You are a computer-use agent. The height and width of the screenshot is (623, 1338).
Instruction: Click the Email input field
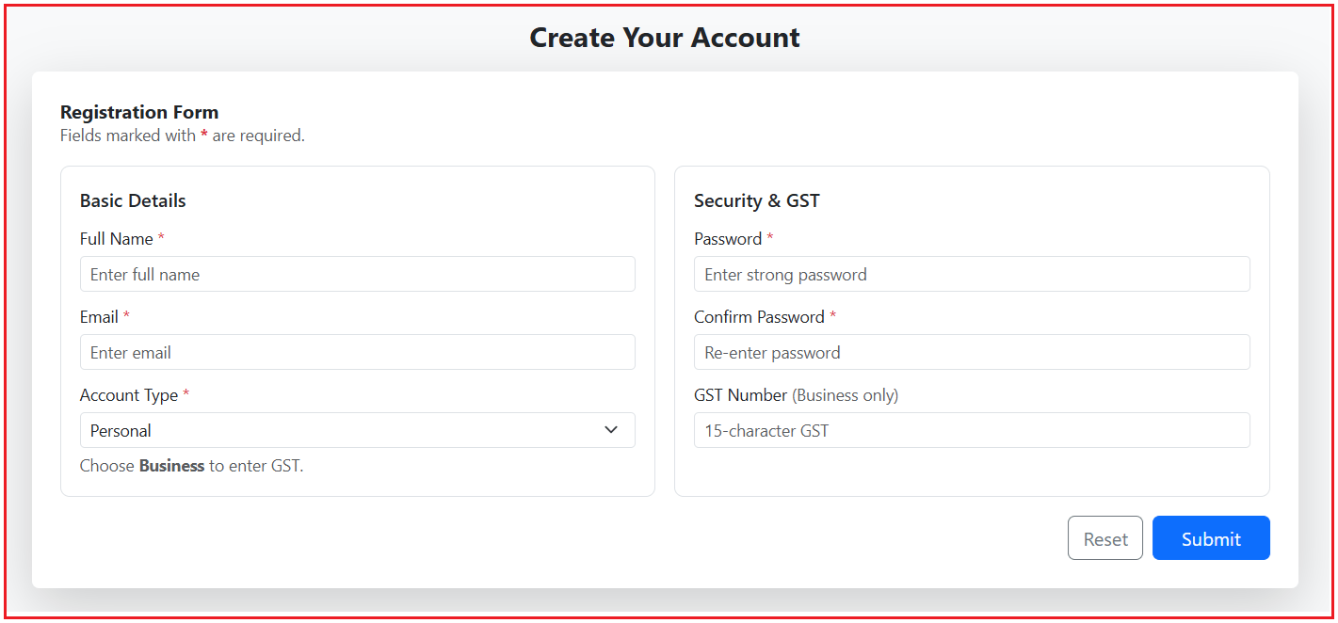(357, 352)
